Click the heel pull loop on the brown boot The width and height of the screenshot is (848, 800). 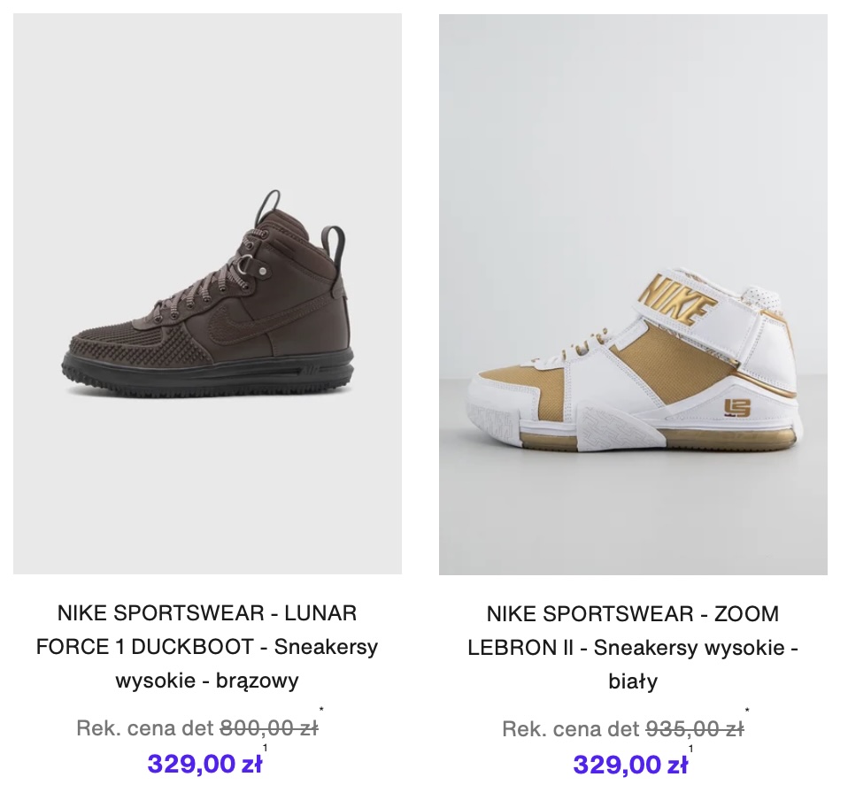point(335,241)
